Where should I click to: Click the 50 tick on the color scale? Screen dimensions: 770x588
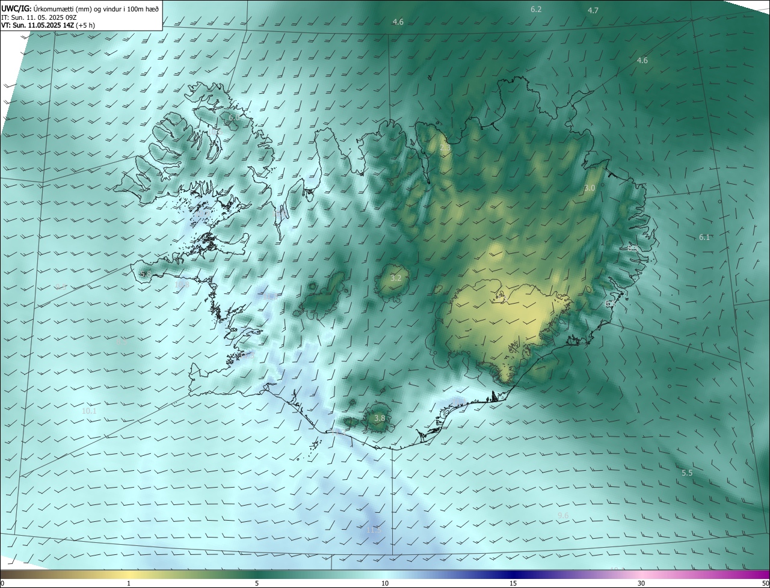765,583
